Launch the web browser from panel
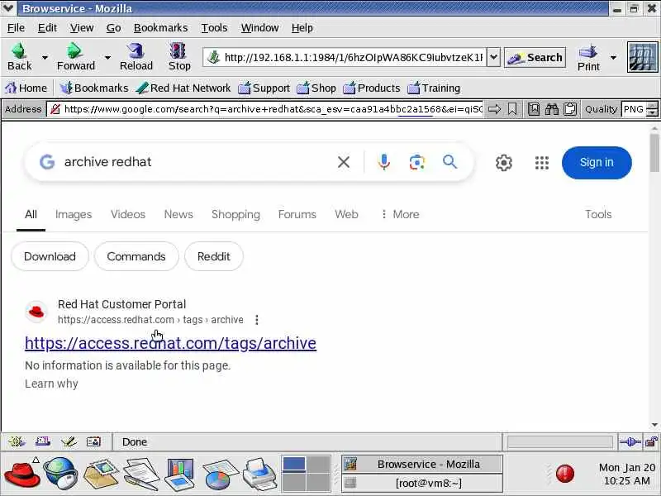The height and width of the screenshot is (496, 661). pyautogui.click(x=60, y=474)
